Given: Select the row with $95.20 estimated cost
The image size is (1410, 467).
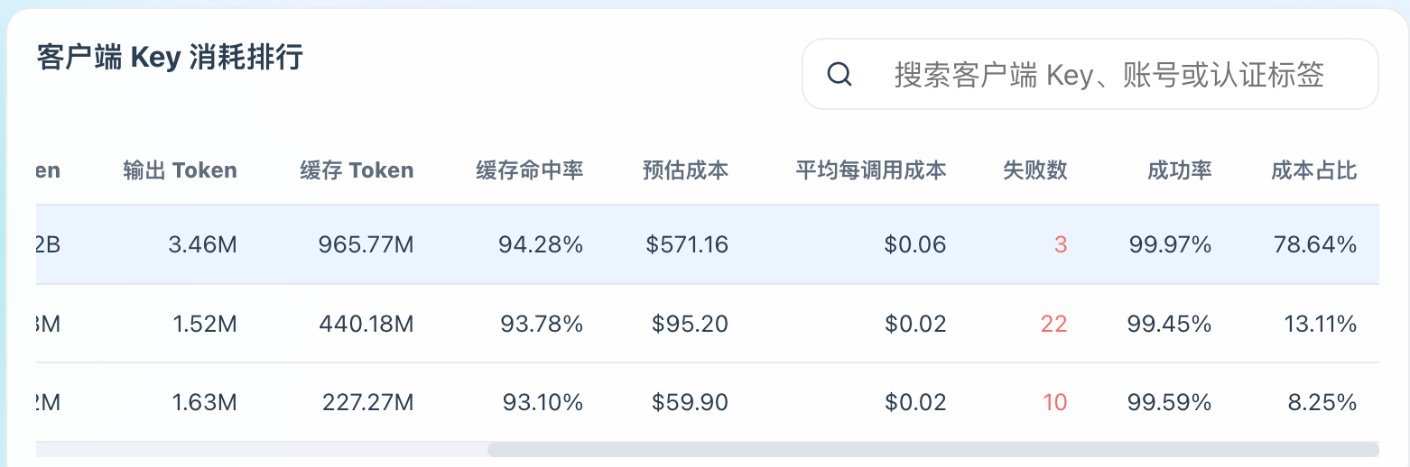Looking at the screenshot, I should [x=708, y=324].
